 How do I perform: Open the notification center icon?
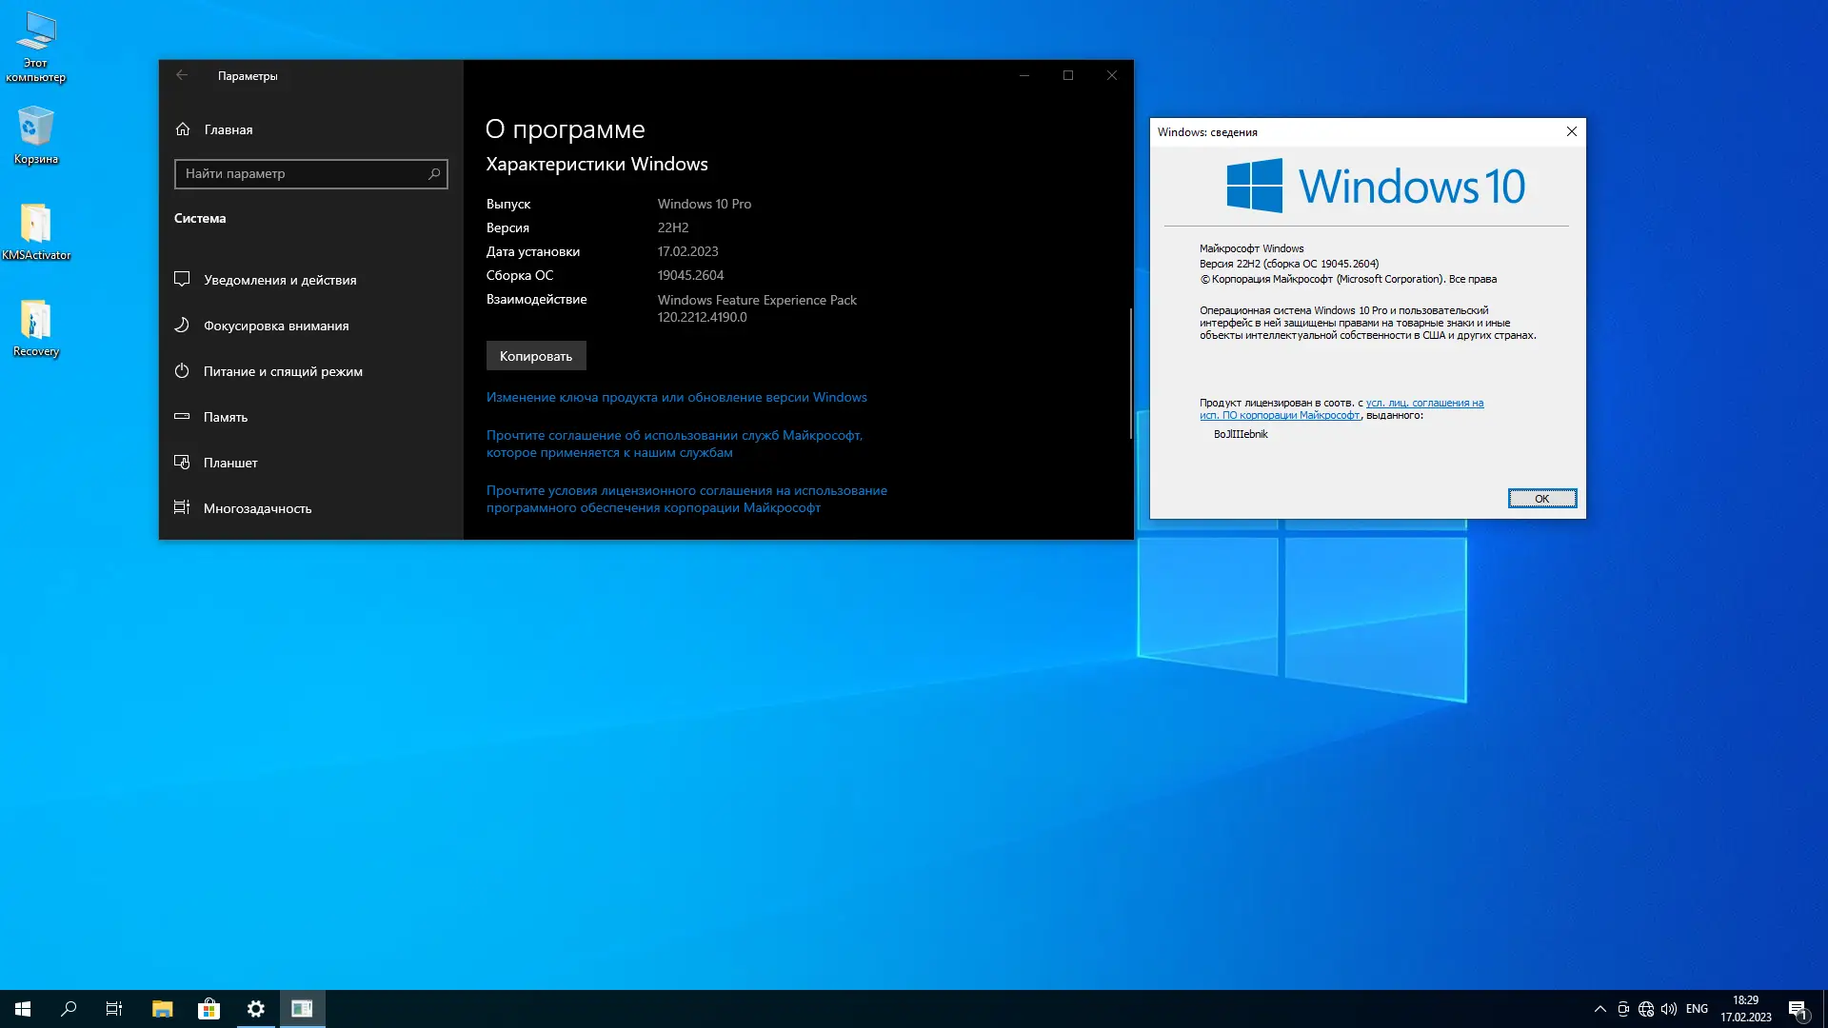point(1798,1009)
